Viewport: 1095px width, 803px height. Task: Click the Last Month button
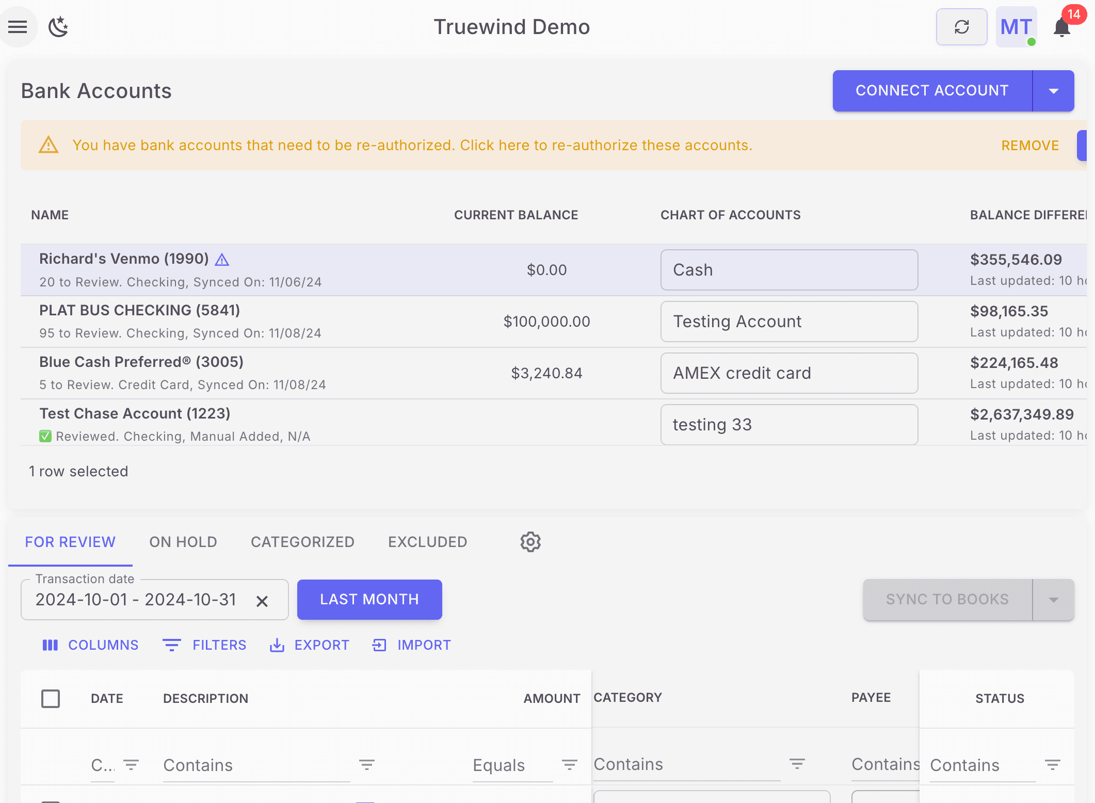[369, 600]
